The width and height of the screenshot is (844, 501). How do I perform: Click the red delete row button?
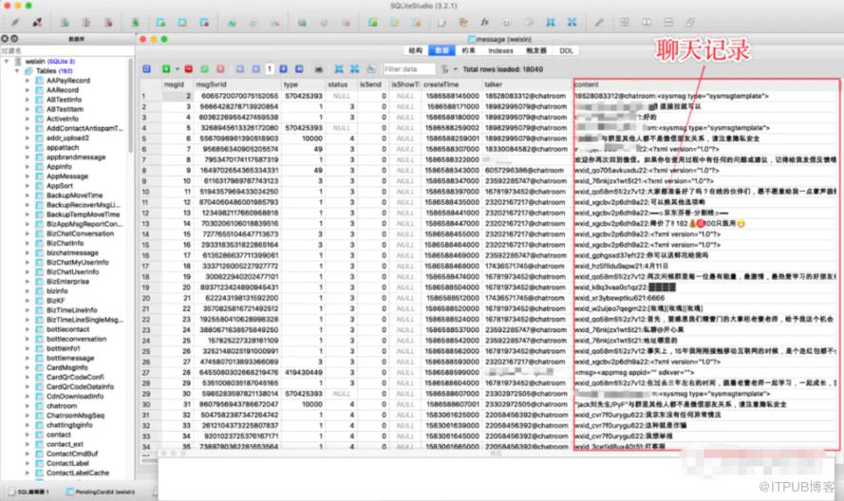(x=188, y=69)
